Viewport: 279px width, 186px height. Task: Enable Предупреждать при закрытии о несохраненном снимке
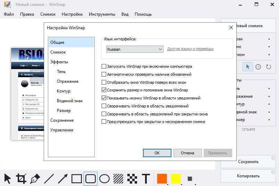coord(104,122)
